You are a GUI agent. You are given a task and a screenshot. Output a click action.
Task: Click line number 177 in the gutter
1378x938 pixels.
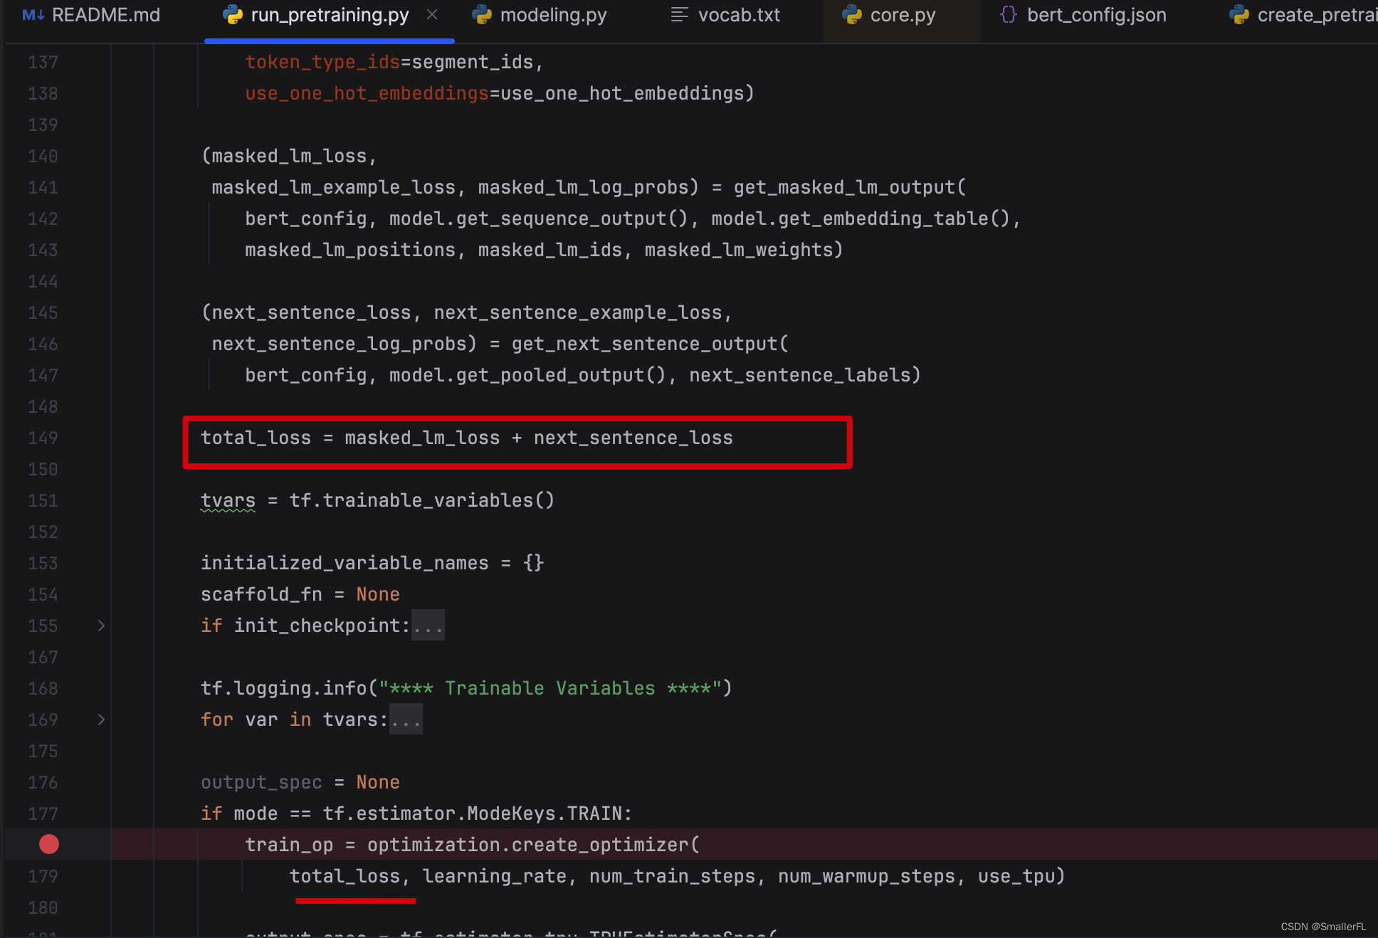[x=43, y=813]
